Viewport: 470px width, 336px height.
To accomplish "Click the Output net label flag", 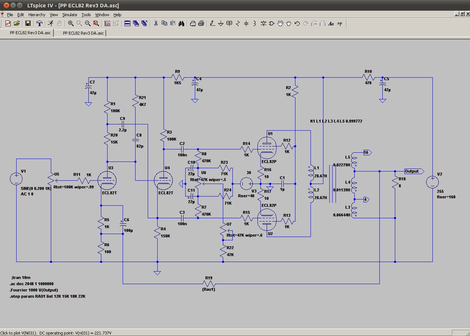I will [x=414, y=171].
